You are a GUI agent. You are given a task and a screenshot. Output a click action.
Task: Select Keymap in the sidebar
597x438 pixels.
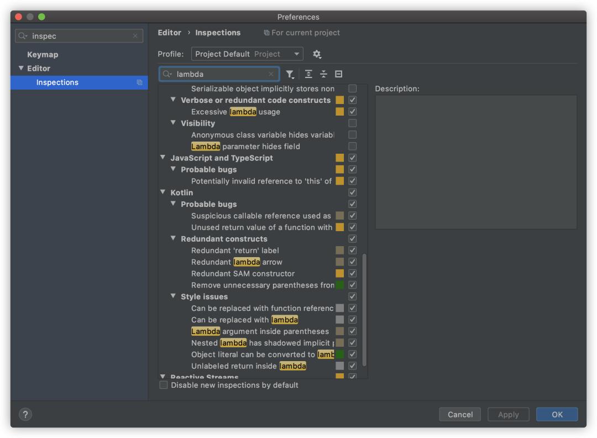tap(43, 55)
